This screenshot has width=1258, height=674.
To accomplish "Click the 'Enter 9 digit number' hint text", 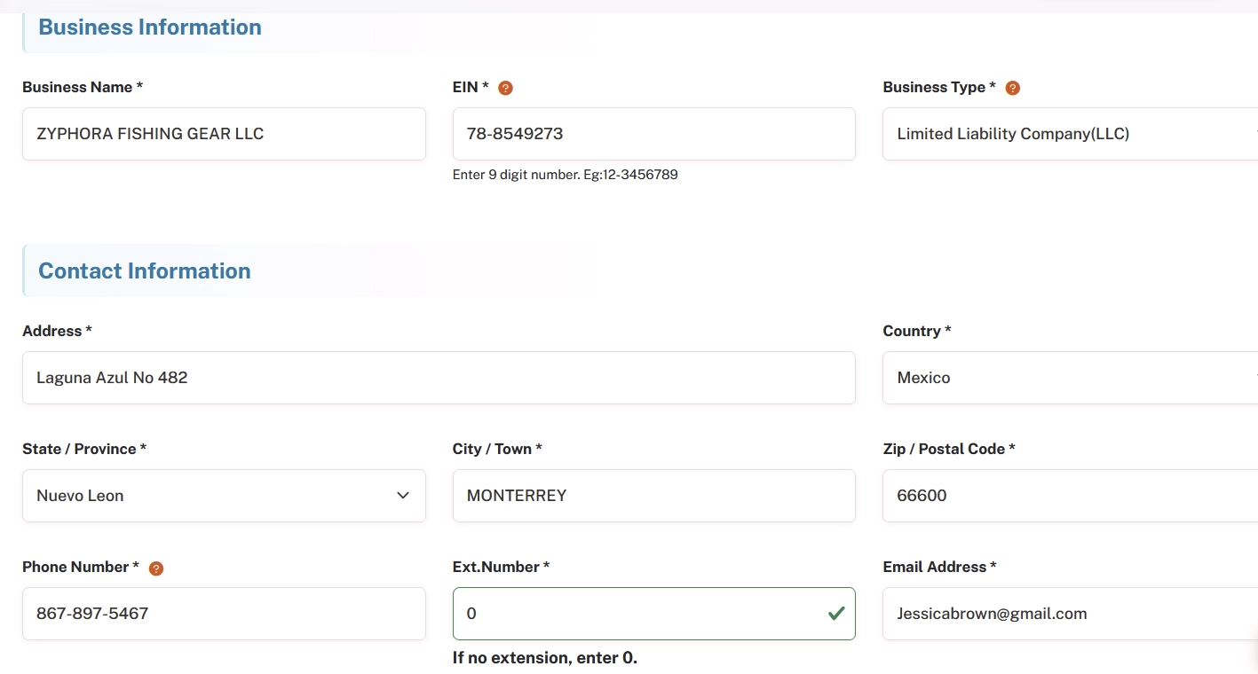I will (566, 175).
